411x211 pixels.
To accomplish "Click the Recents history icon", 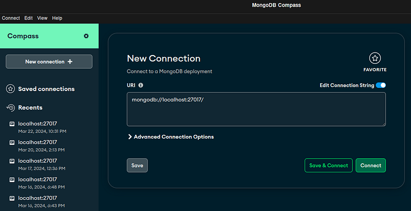I will [10, 108].
